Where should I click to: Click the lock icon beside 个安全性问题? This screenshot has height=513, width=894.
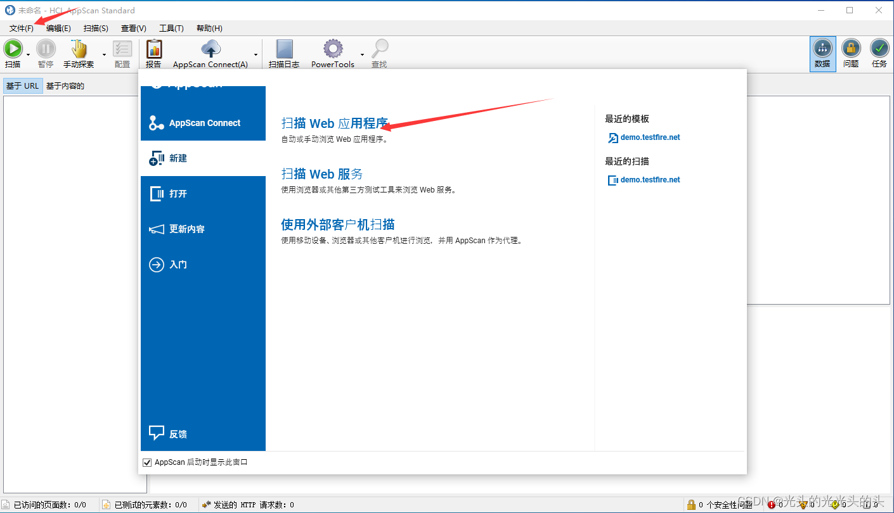click(x=691, y=505)
